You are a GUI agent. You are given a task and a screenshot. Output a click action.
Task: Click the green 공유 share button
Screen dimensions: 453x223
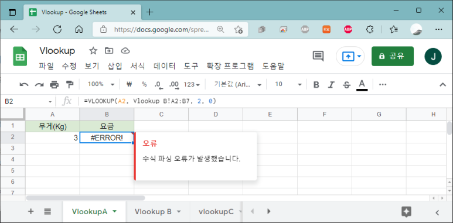pos(392,56)
